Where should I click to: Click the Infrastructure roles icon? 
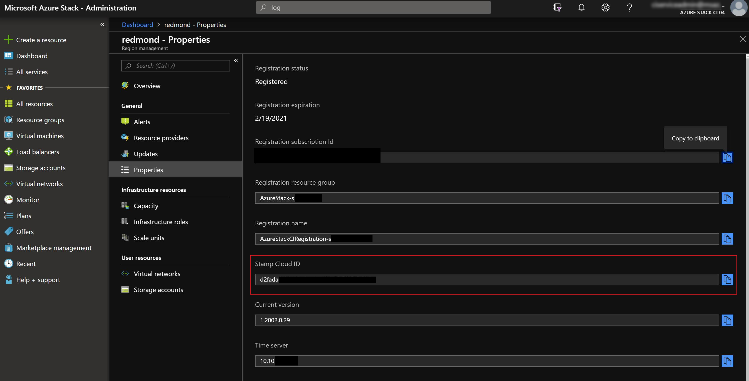point(126,221)
